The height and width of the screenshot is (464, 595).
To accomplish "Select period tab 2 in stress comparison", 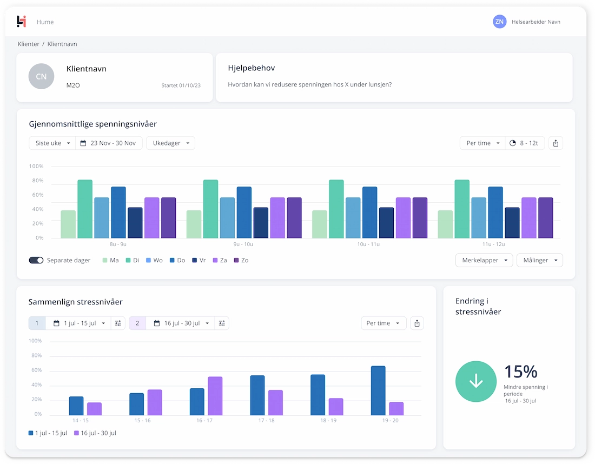I will (137, 323).
